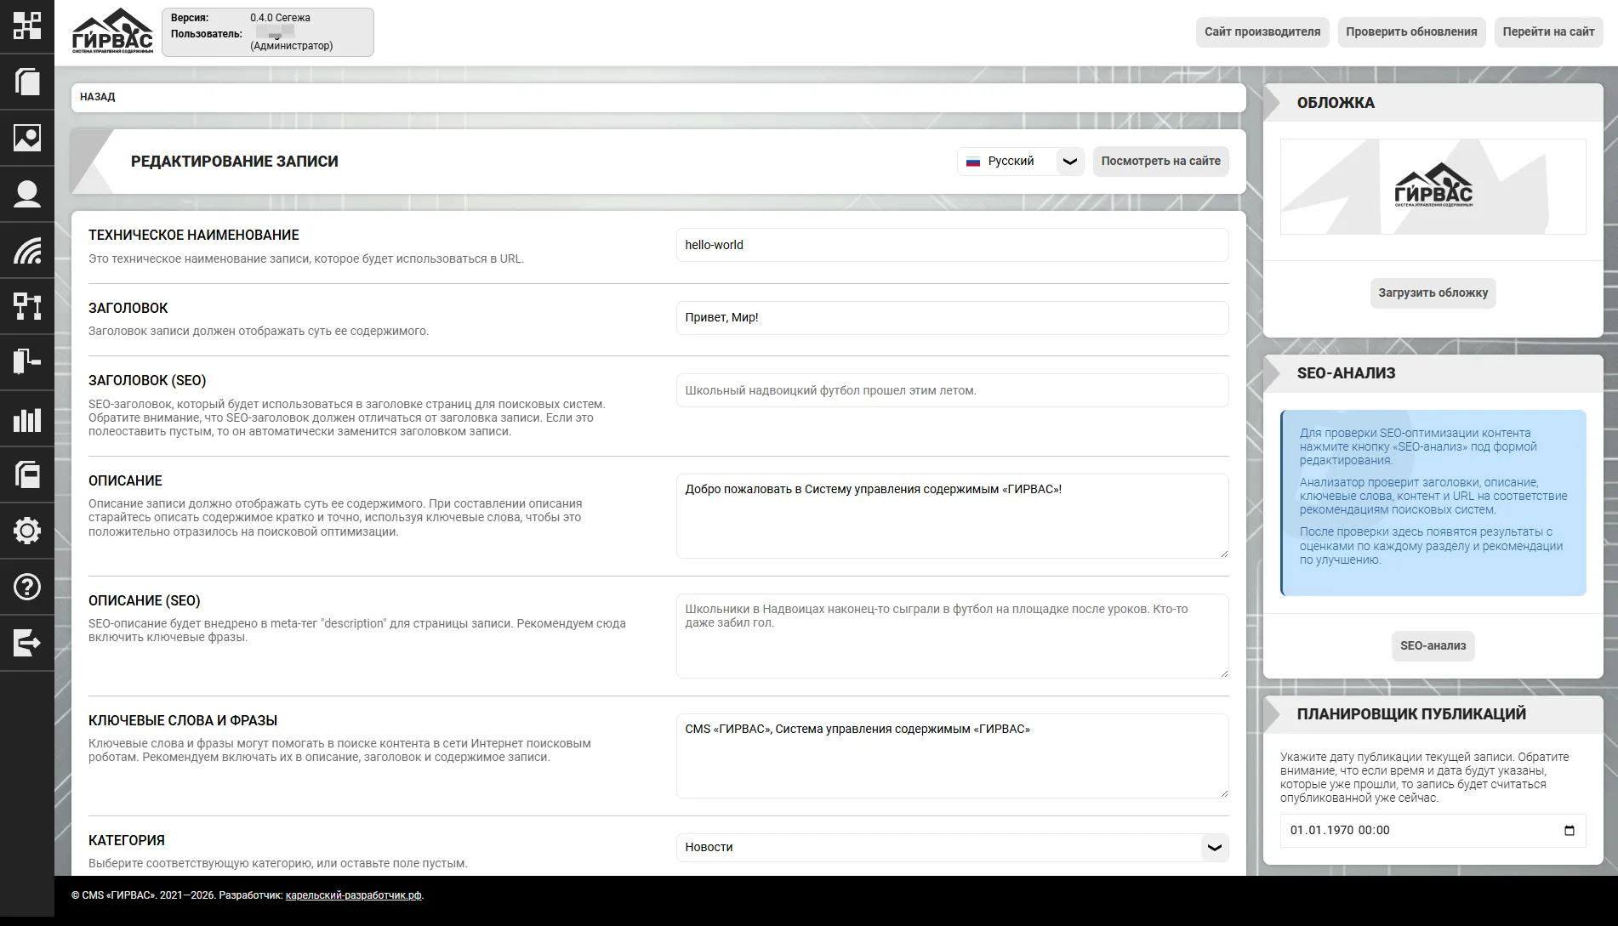
Task: Click the ОБЛОЖКА panel header
Action: [x=1433, y=103]
